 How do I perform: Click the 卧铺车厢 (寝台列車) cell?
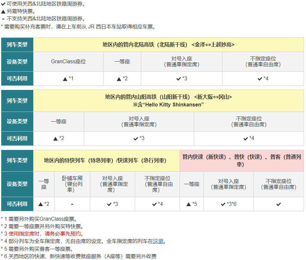pyautogui.click(x=72, y=184)
